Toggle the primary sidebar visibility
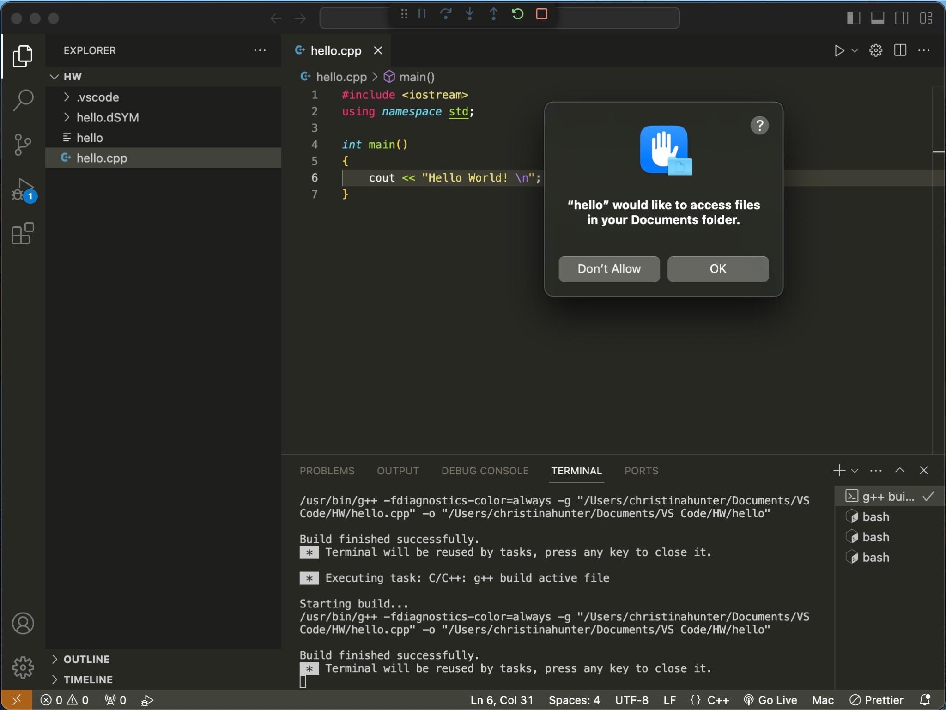Viewport: 946px width, 710px height. tap(853, 18)
